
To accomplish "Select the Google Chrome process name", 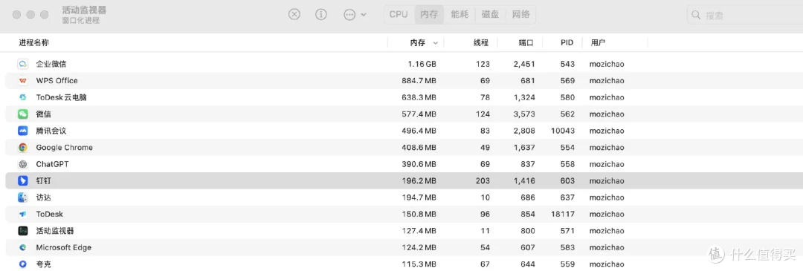I will pyautogui.click(x=65, y=147).
